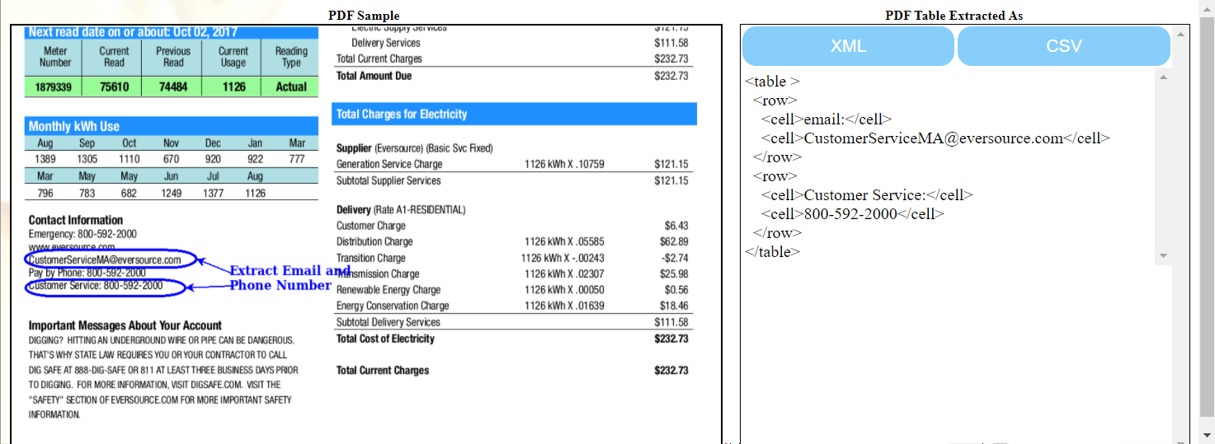The height and width of the screenshot is (444, 1215).
Task: Click the circled CustomerServiceMA email address in PDF
Action: pos(105,259)
